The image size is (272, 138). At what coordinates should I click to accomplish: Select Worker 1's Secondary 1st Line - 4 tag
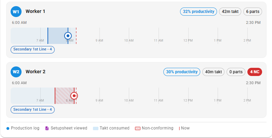pos(32,49)
